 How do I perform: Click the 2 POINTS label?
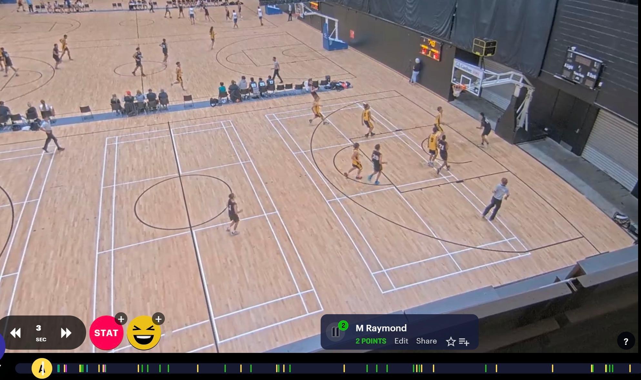click(x=371, y=341)
